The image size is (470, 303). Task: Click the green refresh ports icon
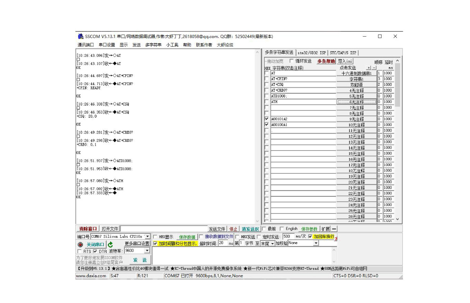tap(110, 245)
